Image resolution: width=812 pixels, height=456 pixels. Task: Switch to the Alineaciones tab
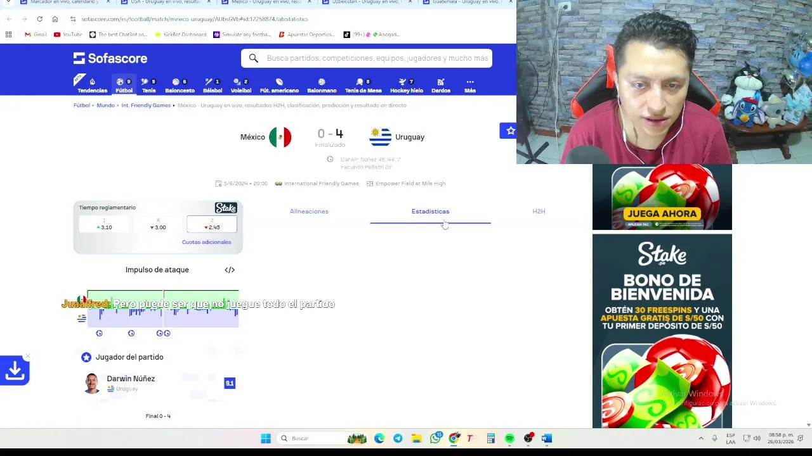click(x=309, y=212)
